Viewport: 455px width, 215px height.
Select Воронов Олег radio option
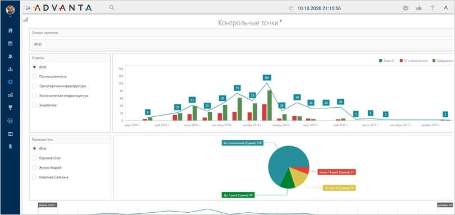click(x=34, y=158)
